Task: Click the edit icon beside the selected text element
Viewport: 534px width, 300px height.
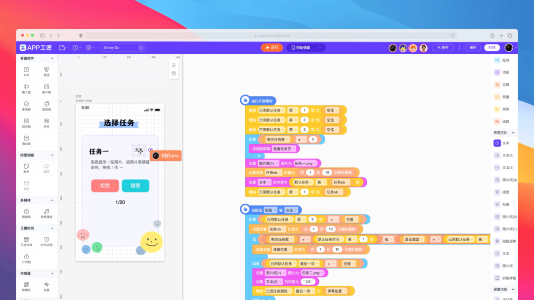Action: coord(150,150)
